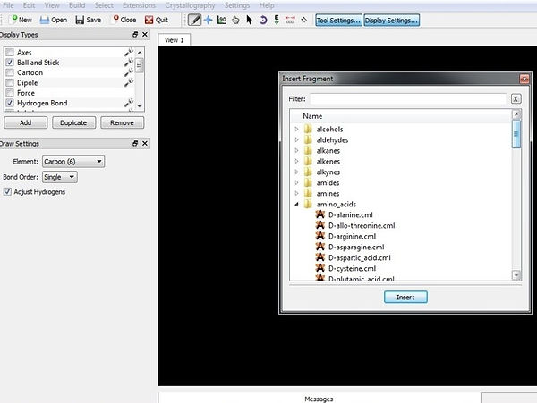This screenshot has height=403, width=537.
Task: Expand the amines folder
Action: (x=296, y=194)
